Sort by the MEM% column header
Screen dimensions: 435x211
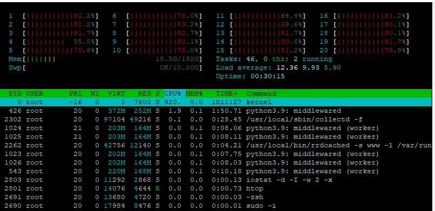pyautogui.click(x=194, y=93)
